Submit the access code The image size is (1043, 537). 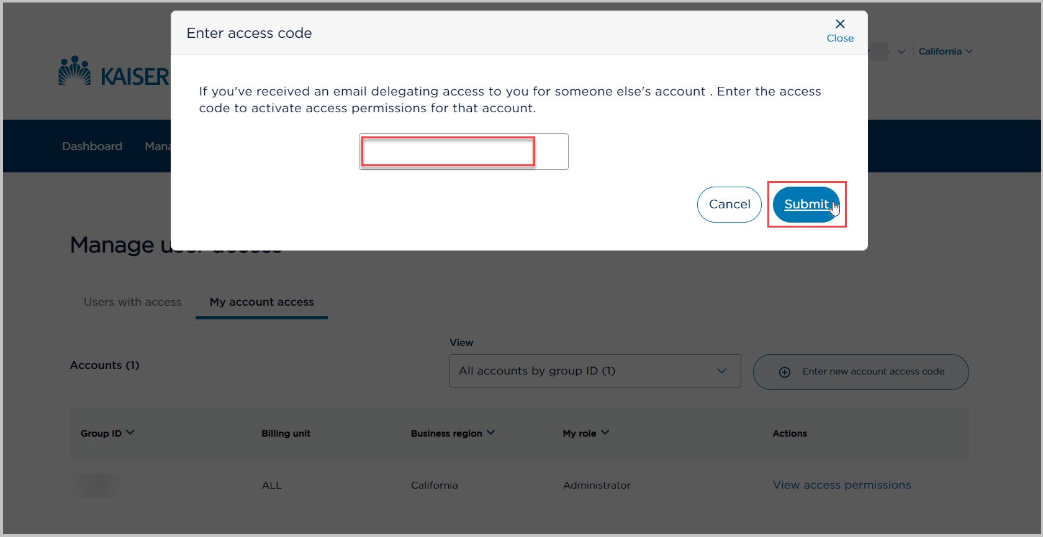[x=806, y=204]
